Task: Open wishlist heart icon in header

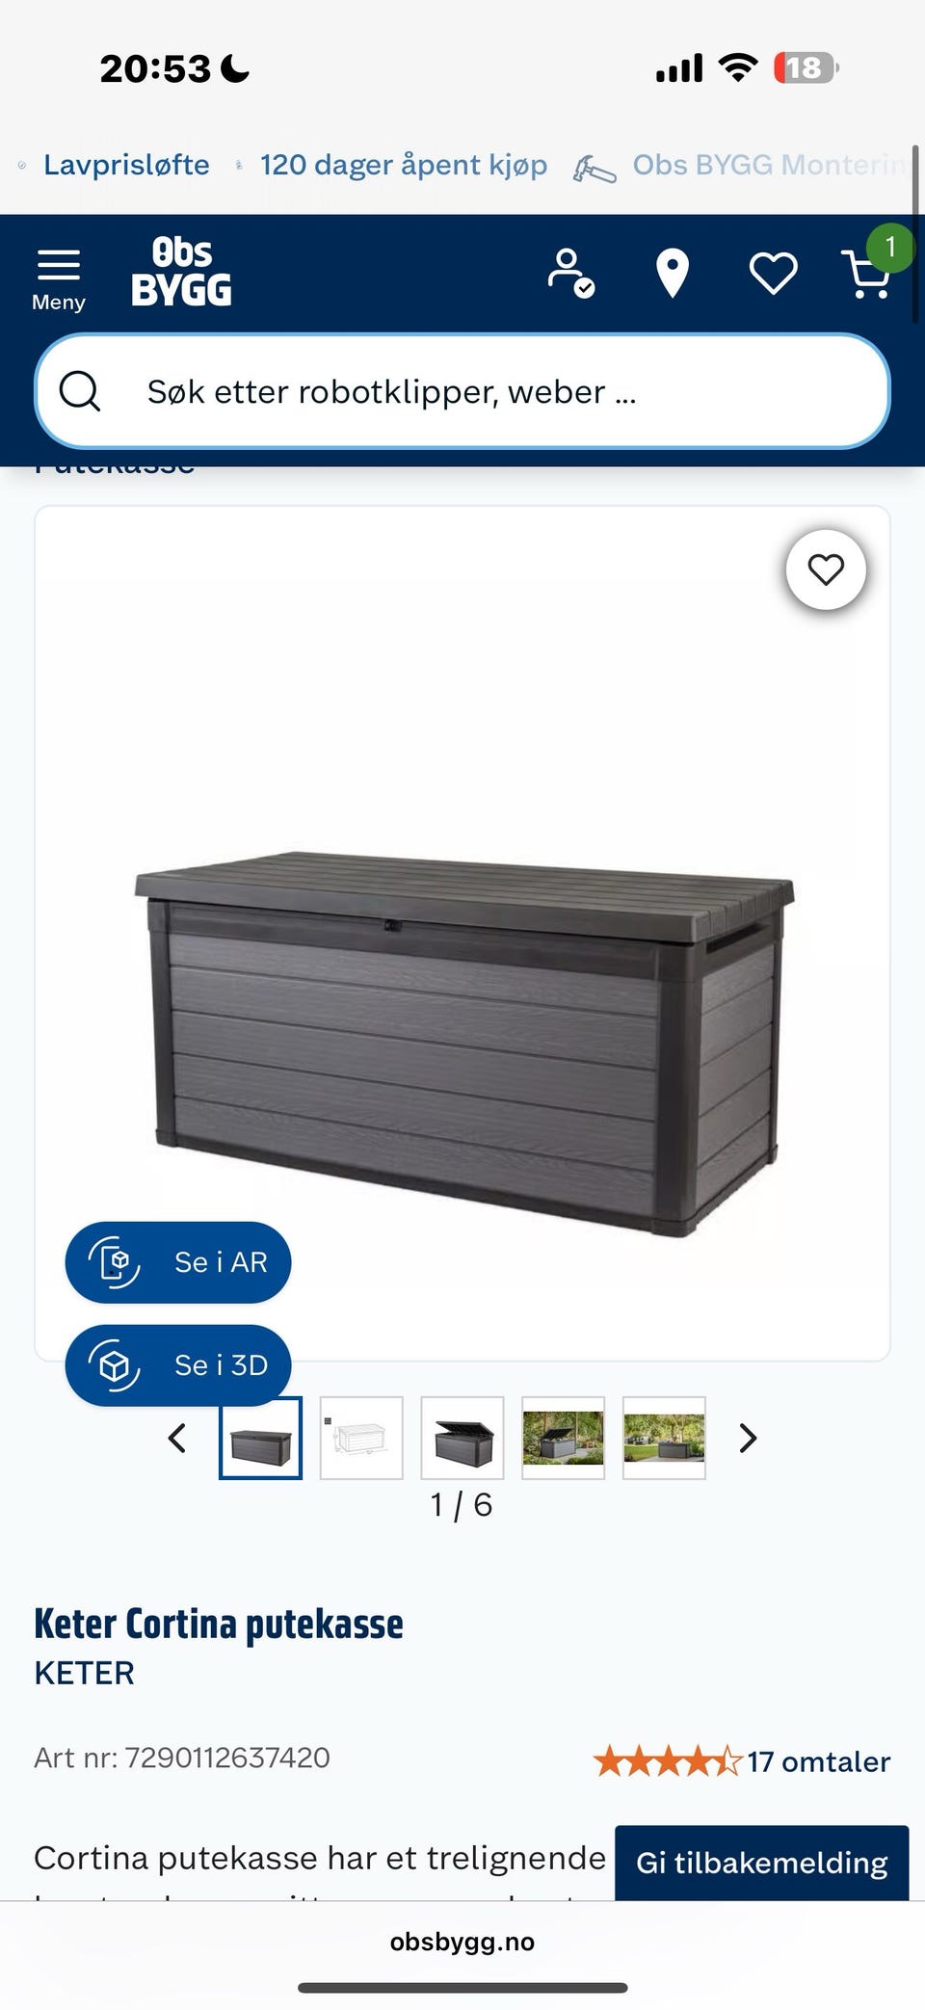Action: [774, 274]
